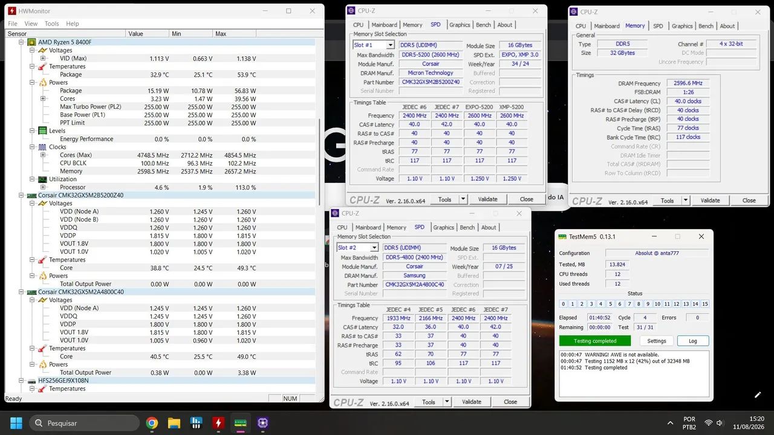The image size is (774, 435).
Task: Click the Powers flame icon under AMD Ryzen
Action: [42, 83]
